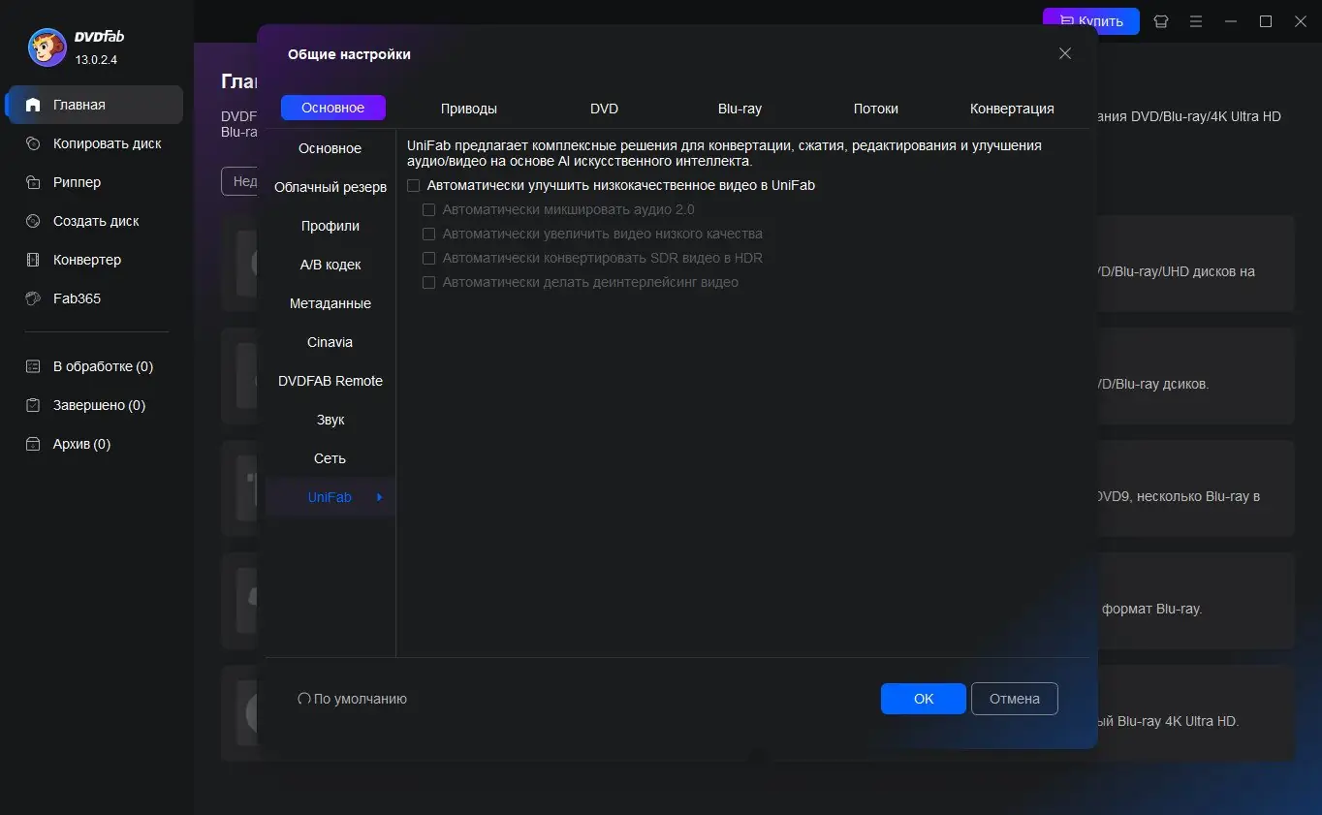Click the DVDFab monkey logo
The image size is (1322, 815).
47,47
